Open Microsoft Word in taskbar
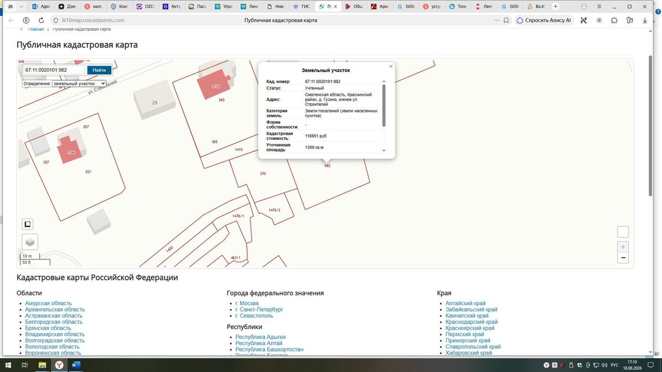The image size is (662, 372). click(76, 365)
